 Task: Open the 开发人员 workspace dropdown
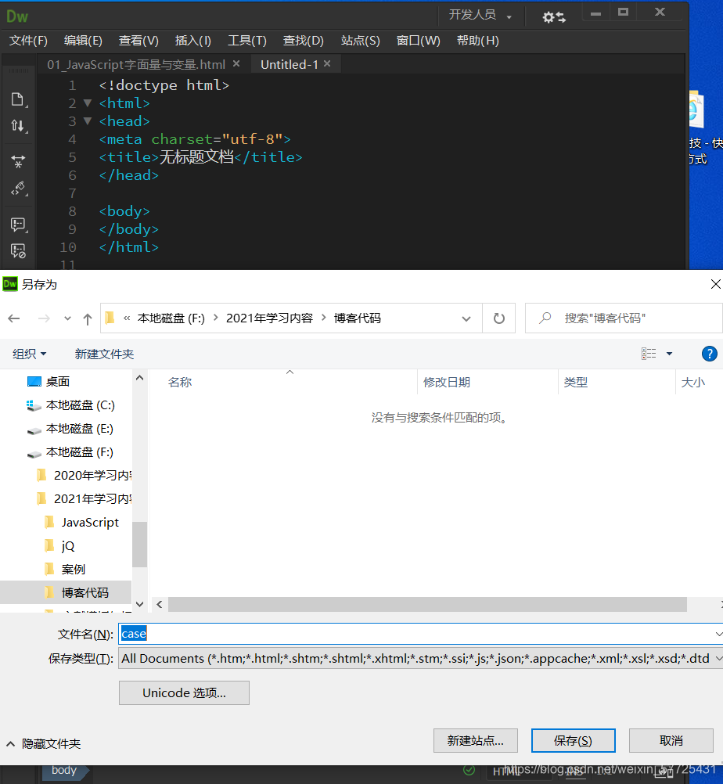coord(480,15)
